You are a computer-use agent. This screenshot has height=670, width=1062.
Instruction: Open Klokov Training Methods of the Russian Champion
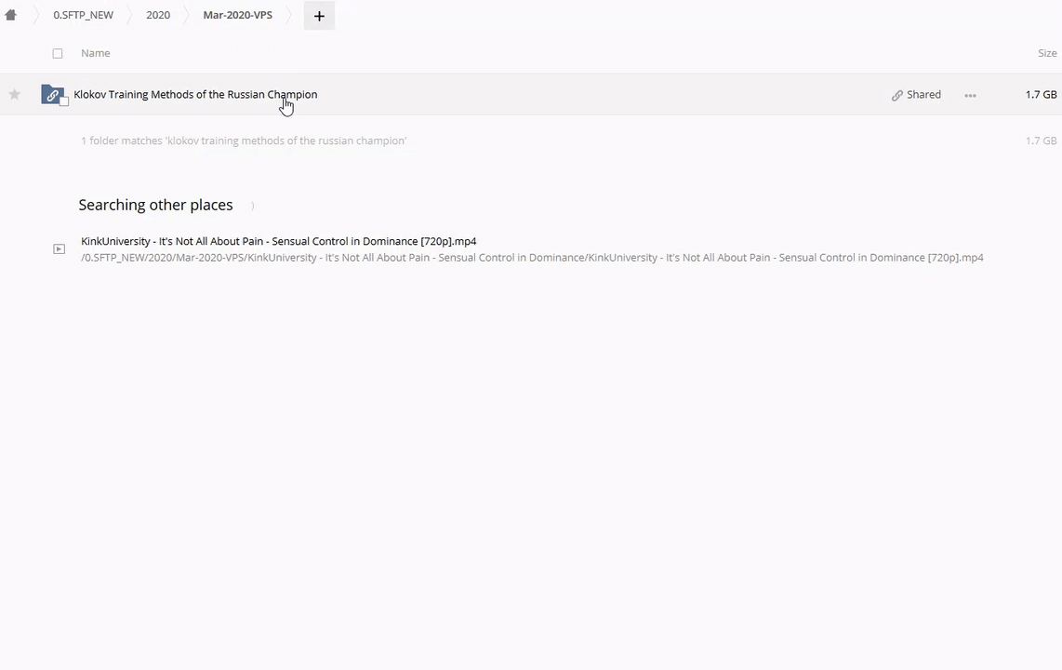pyautogui.click(x=195, y=94)
